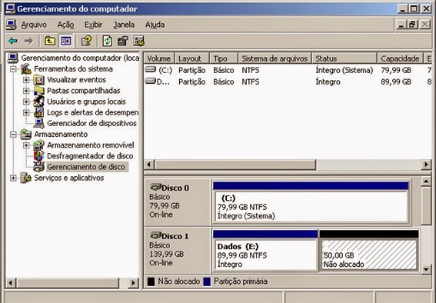The height and width of the screenshot is (303, 436).
Task: Collapse the Armazenamento node
Action: [x=13, y=135]
